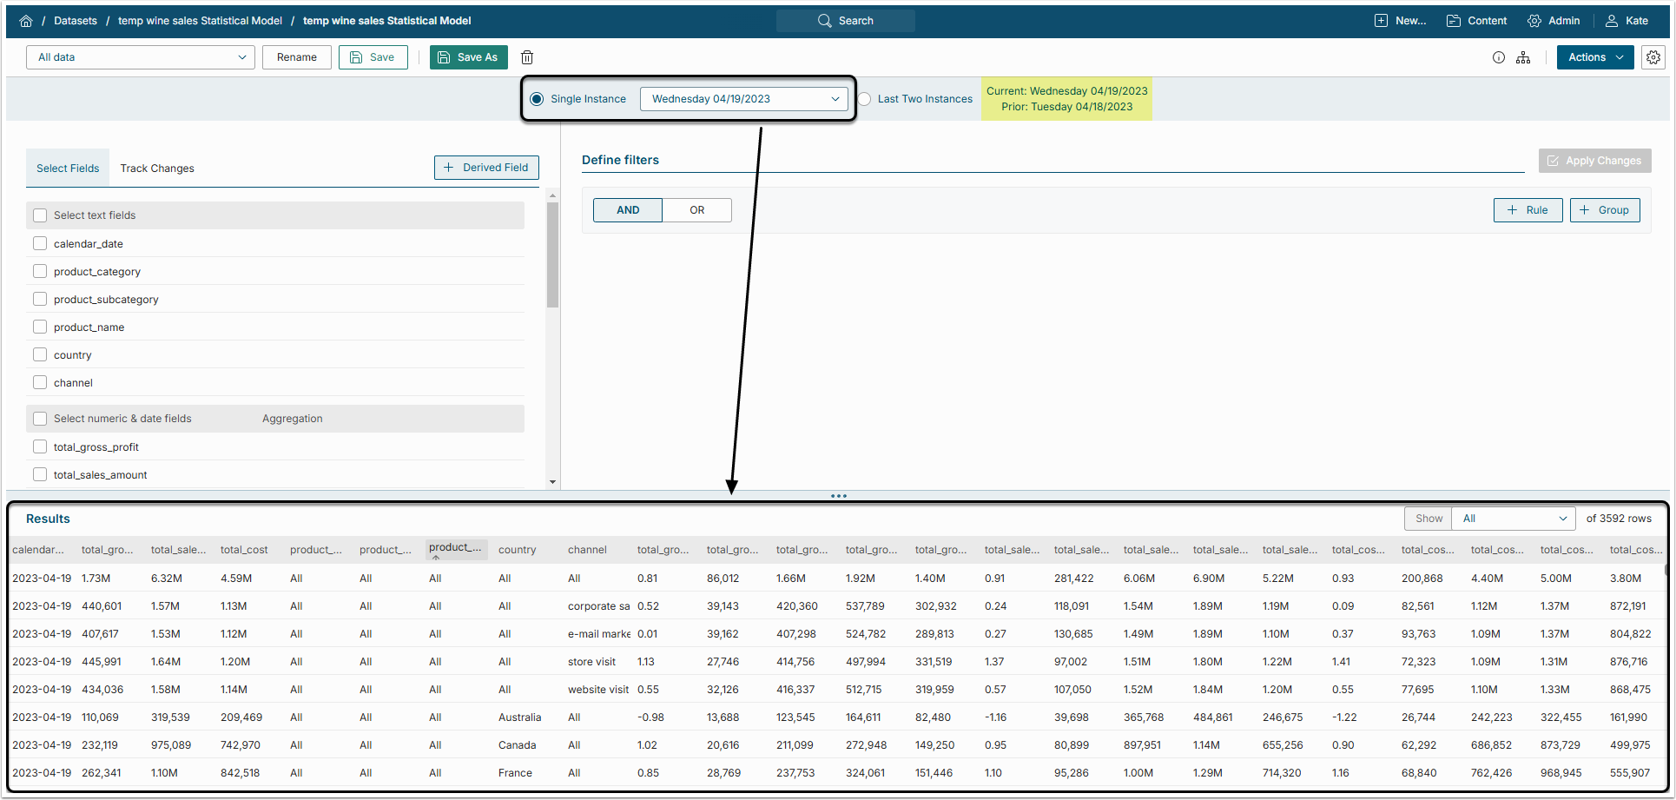Switch to the Track Changes tab

click(x=157, y=169)
